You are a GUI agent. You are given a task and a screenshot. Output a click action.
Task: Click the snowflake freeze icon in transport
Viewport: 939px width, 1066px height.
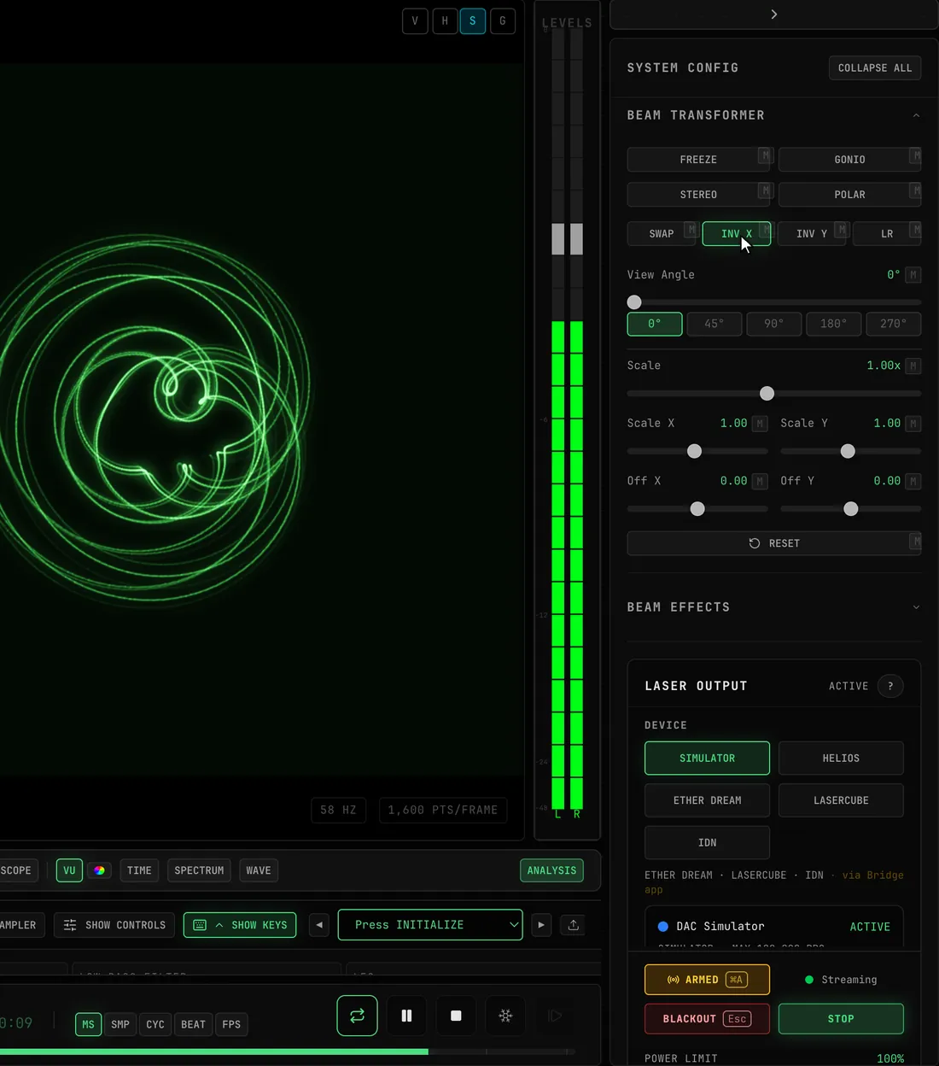(505, 1016)
